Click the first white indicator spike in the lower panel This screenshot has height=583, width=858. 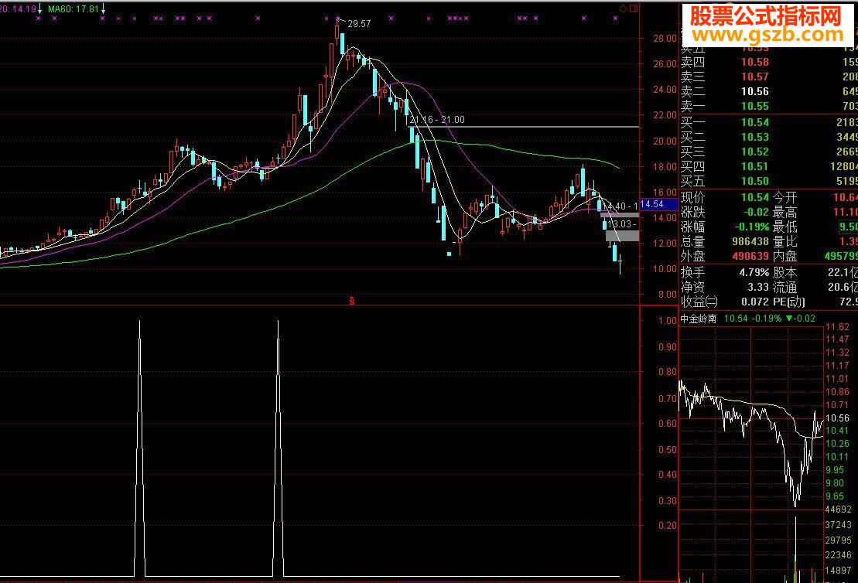point(139,448)
